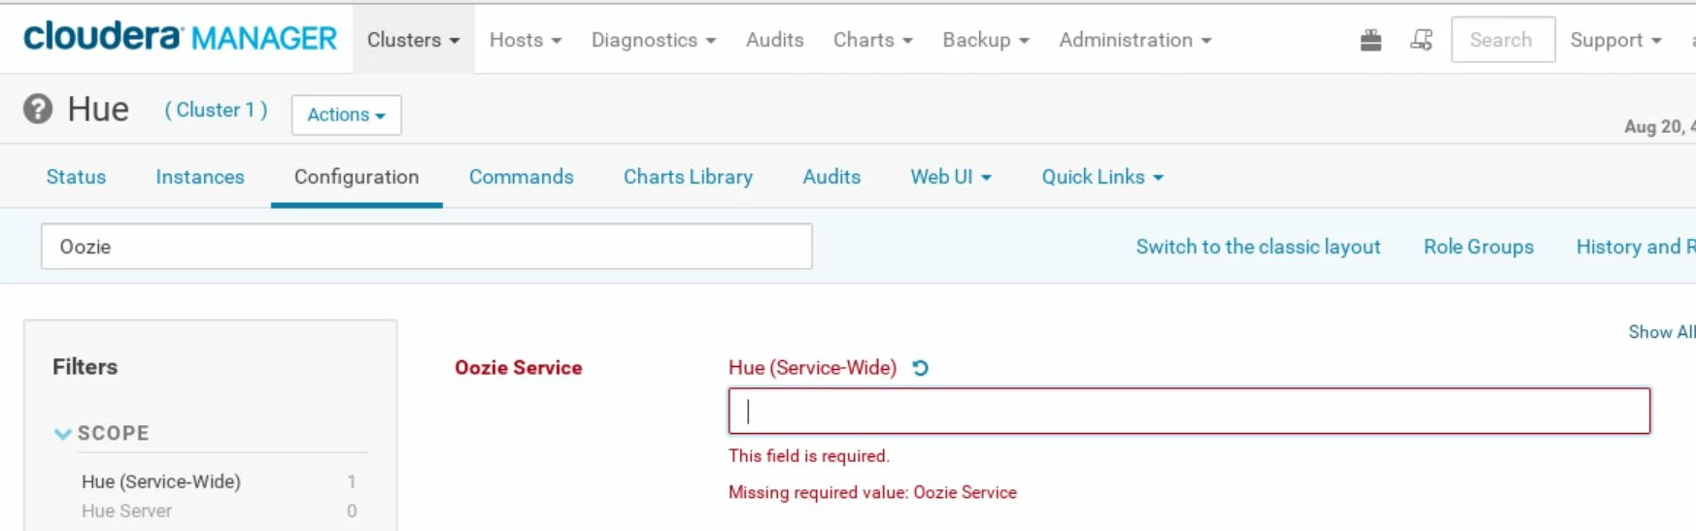Click 'This field is required.' message
The height and width of the screenshot is (531, 1696).
coord(809,456)
